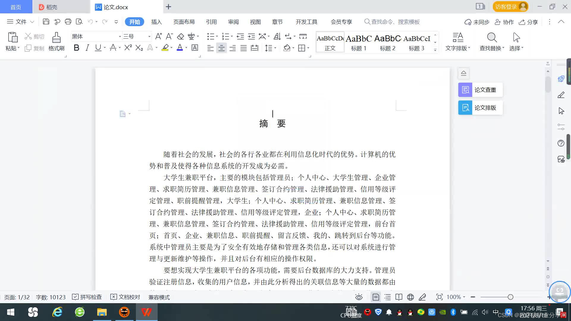Toggle Italic formatting
The height and width of the screenshot is (321, 571).
(x=87, y=48)
